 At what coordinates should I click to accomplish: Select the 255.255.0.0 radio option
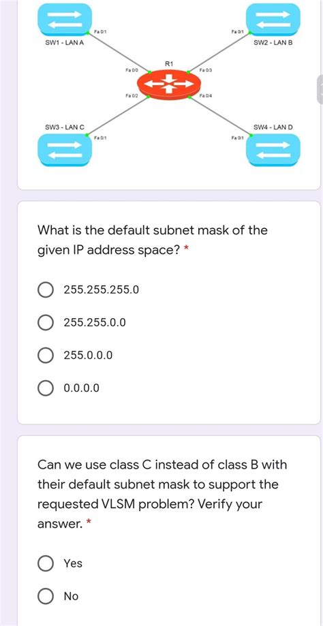[46, 322]
